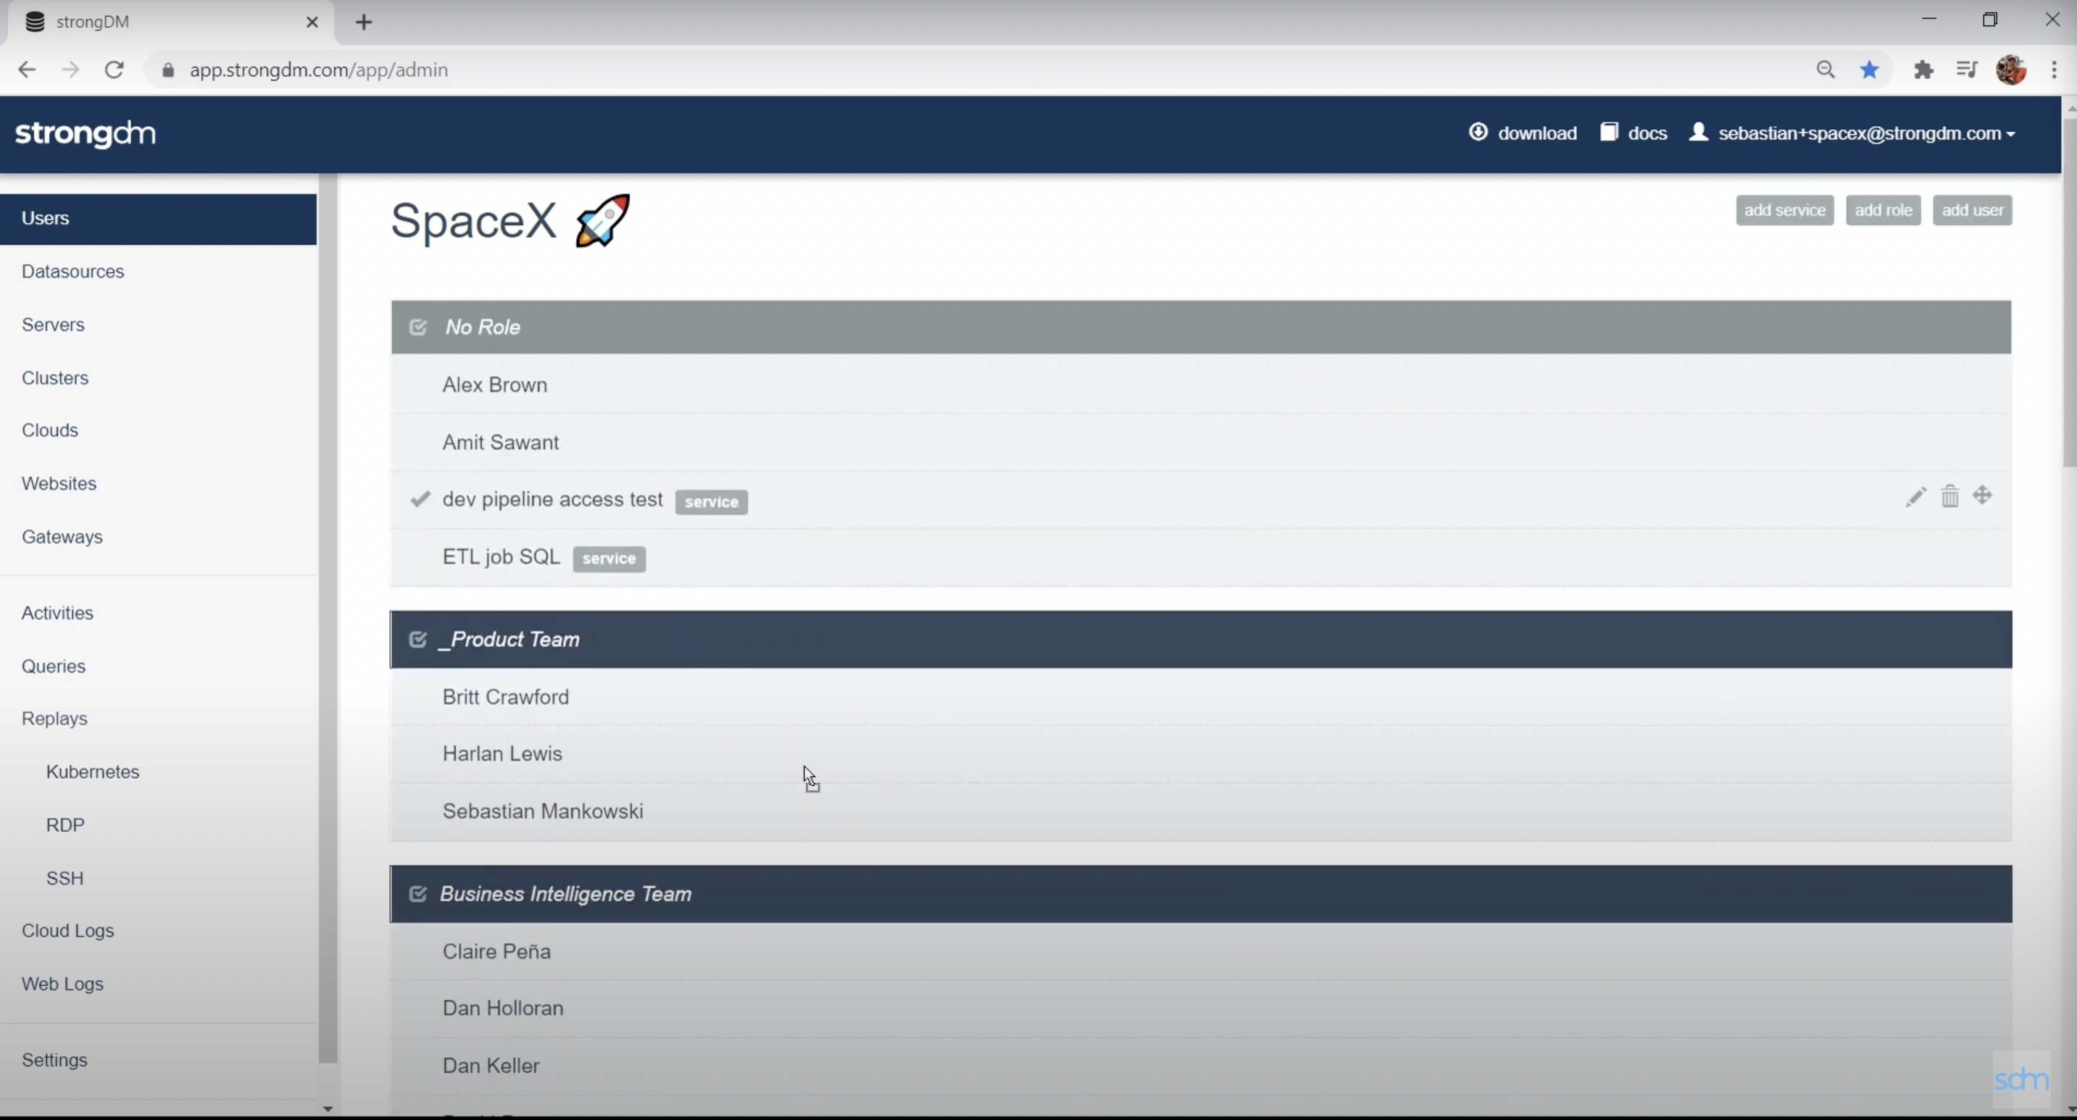Bookmark page with the star icon
Image resolution: width=2077 pixels, height=1120 pixels.
pos(1870,70)
